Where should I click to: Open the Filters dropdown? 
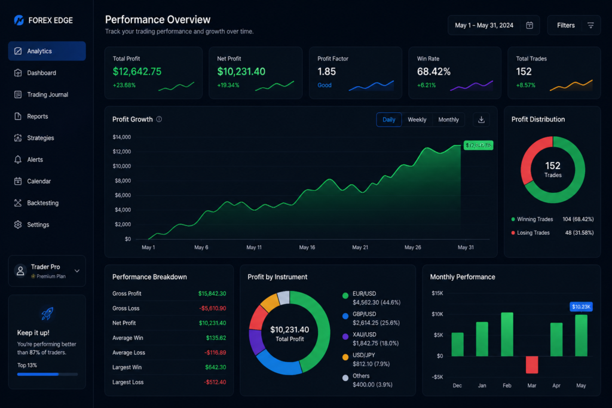point(574,25)
